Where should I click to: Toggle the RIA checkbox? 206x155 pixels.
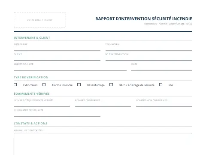tap(161, 85)
